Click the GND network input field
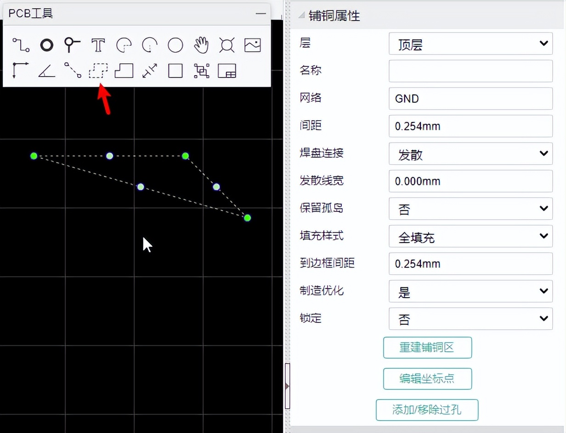The width and height of the screenshot is (566, 433). (x=470, y=99)
